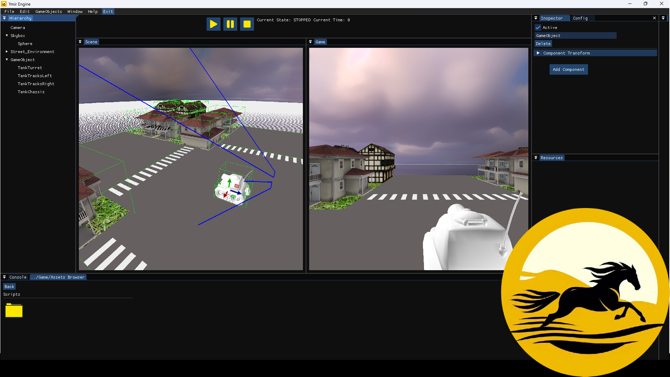Select the Street_Environment item label

coord(32,52)
